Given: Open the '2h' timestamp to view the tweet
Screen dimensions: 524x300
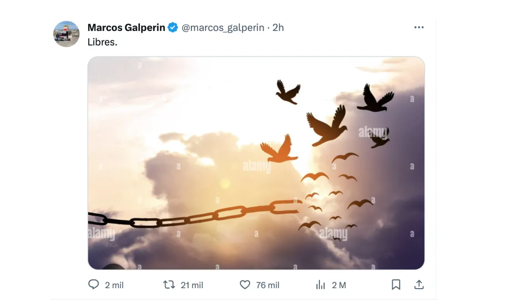Looking at the screenshot, I should (x=279, y=27).
